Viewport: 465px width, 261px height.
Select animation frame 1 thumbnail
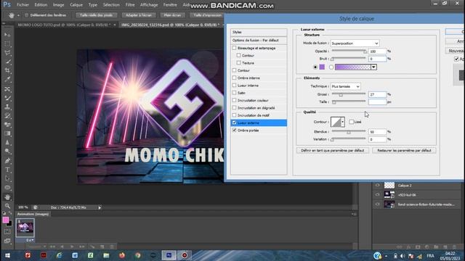[25, 228]
